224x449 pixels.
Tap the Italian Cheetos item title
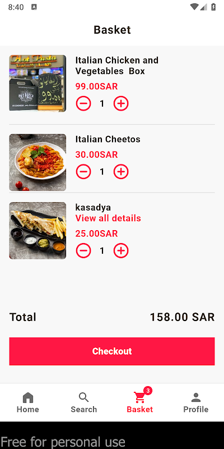click(108, 139)
